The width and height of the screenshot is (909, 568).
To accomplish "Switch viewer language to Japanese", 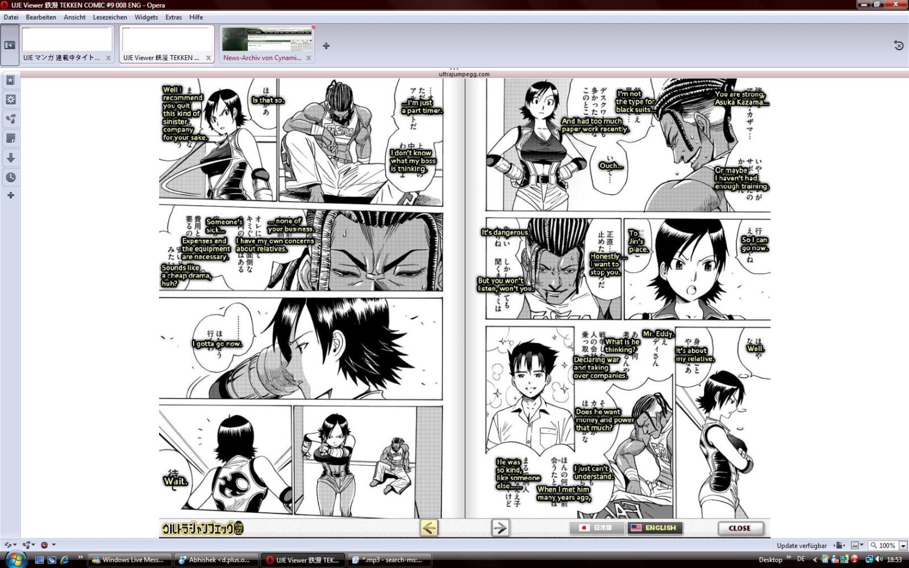I will pos(597,528).
